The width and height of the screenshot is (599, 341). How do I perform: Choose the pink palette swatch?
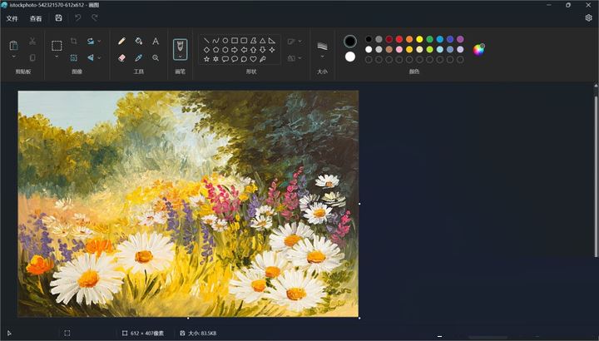coord(399,49)
